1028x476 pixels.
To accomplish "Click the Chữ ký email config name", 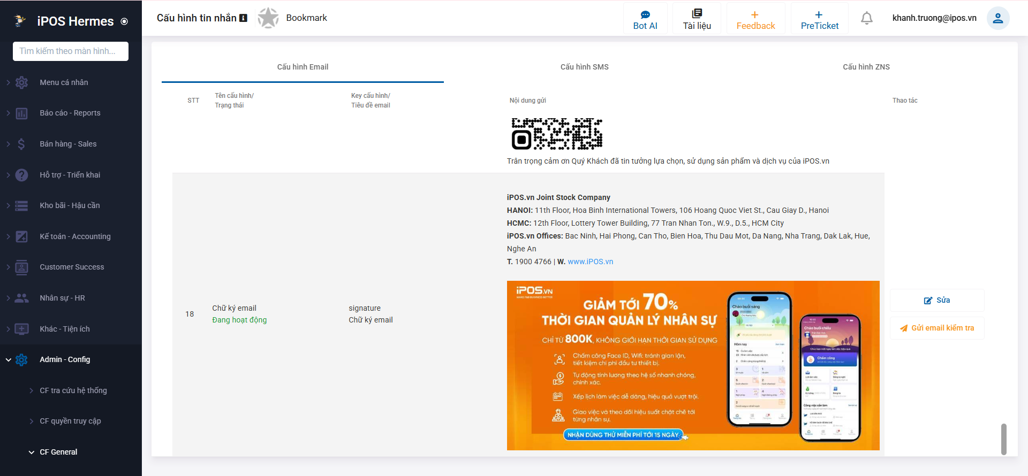I will 234,308.
